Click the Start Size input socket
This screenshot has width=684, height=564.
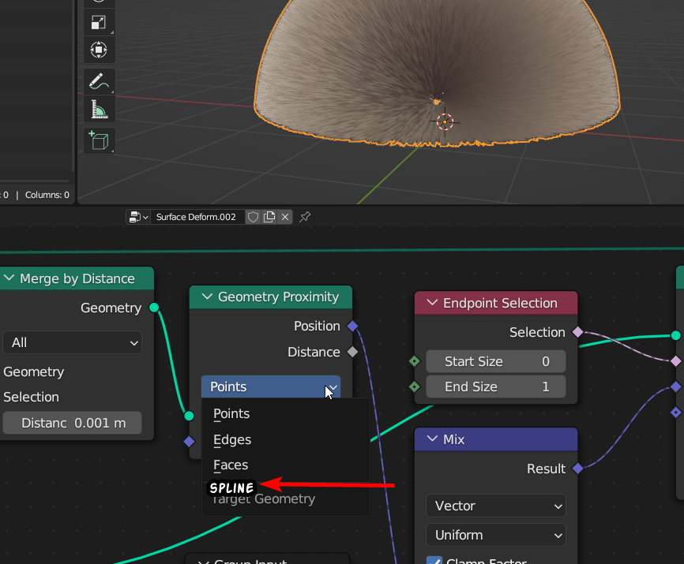tap(415, 361)
